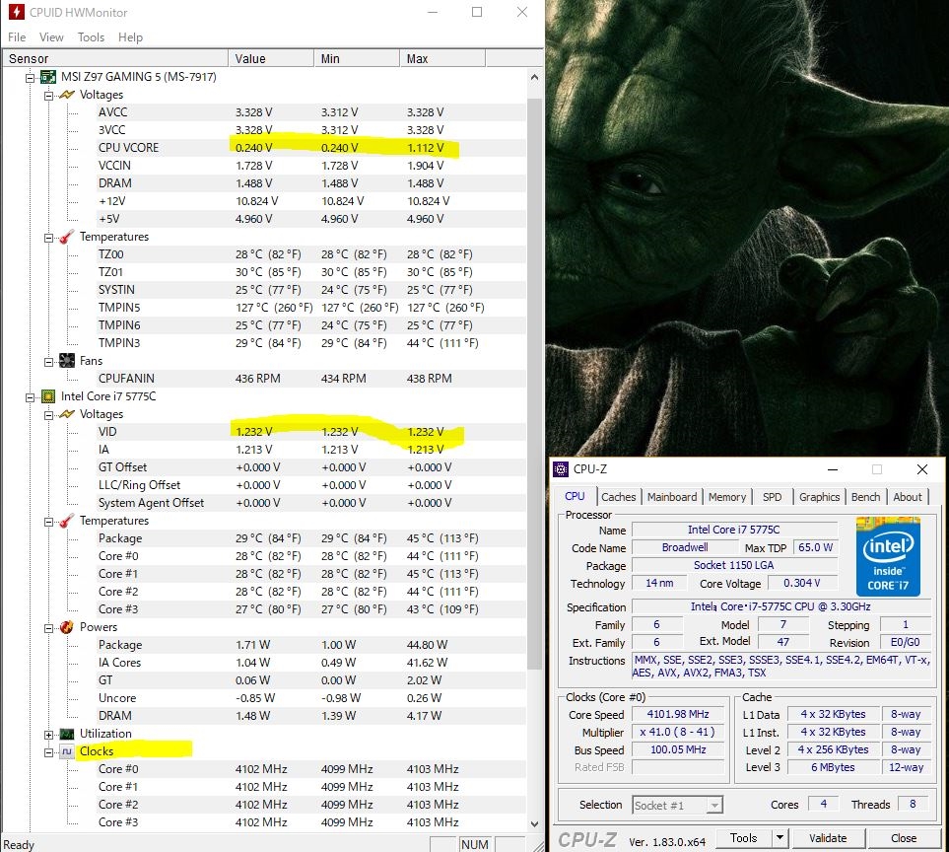949x852 pixels.
Task: Collapse the Clocks node
Action: [48, 752]
